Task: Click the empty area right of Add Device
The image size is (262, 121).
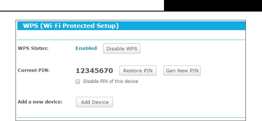Action: point(179,102)
